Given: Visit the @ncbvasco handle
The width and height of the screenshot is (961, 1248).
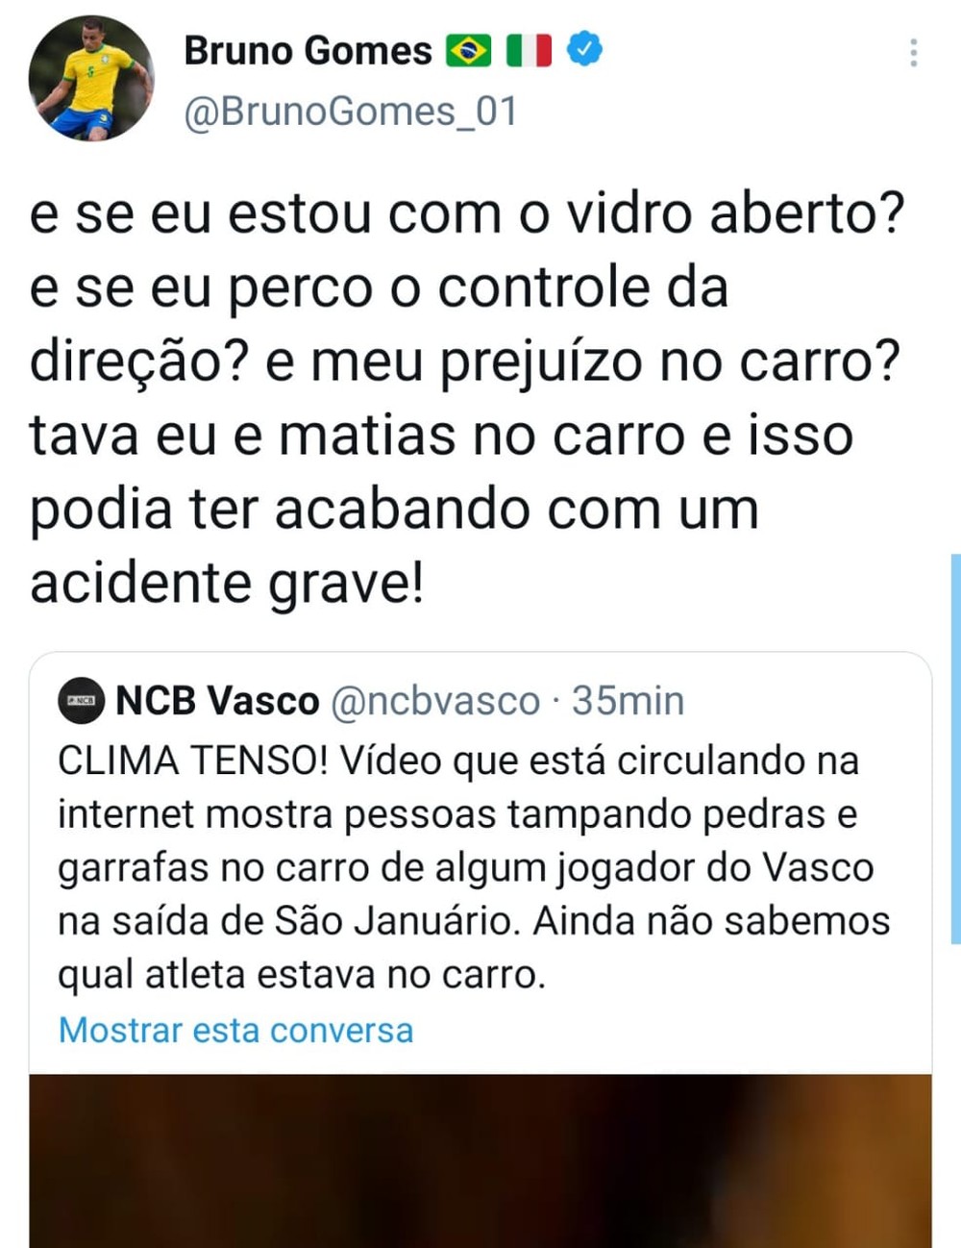Looking at the screenshot, I should 435,701.
